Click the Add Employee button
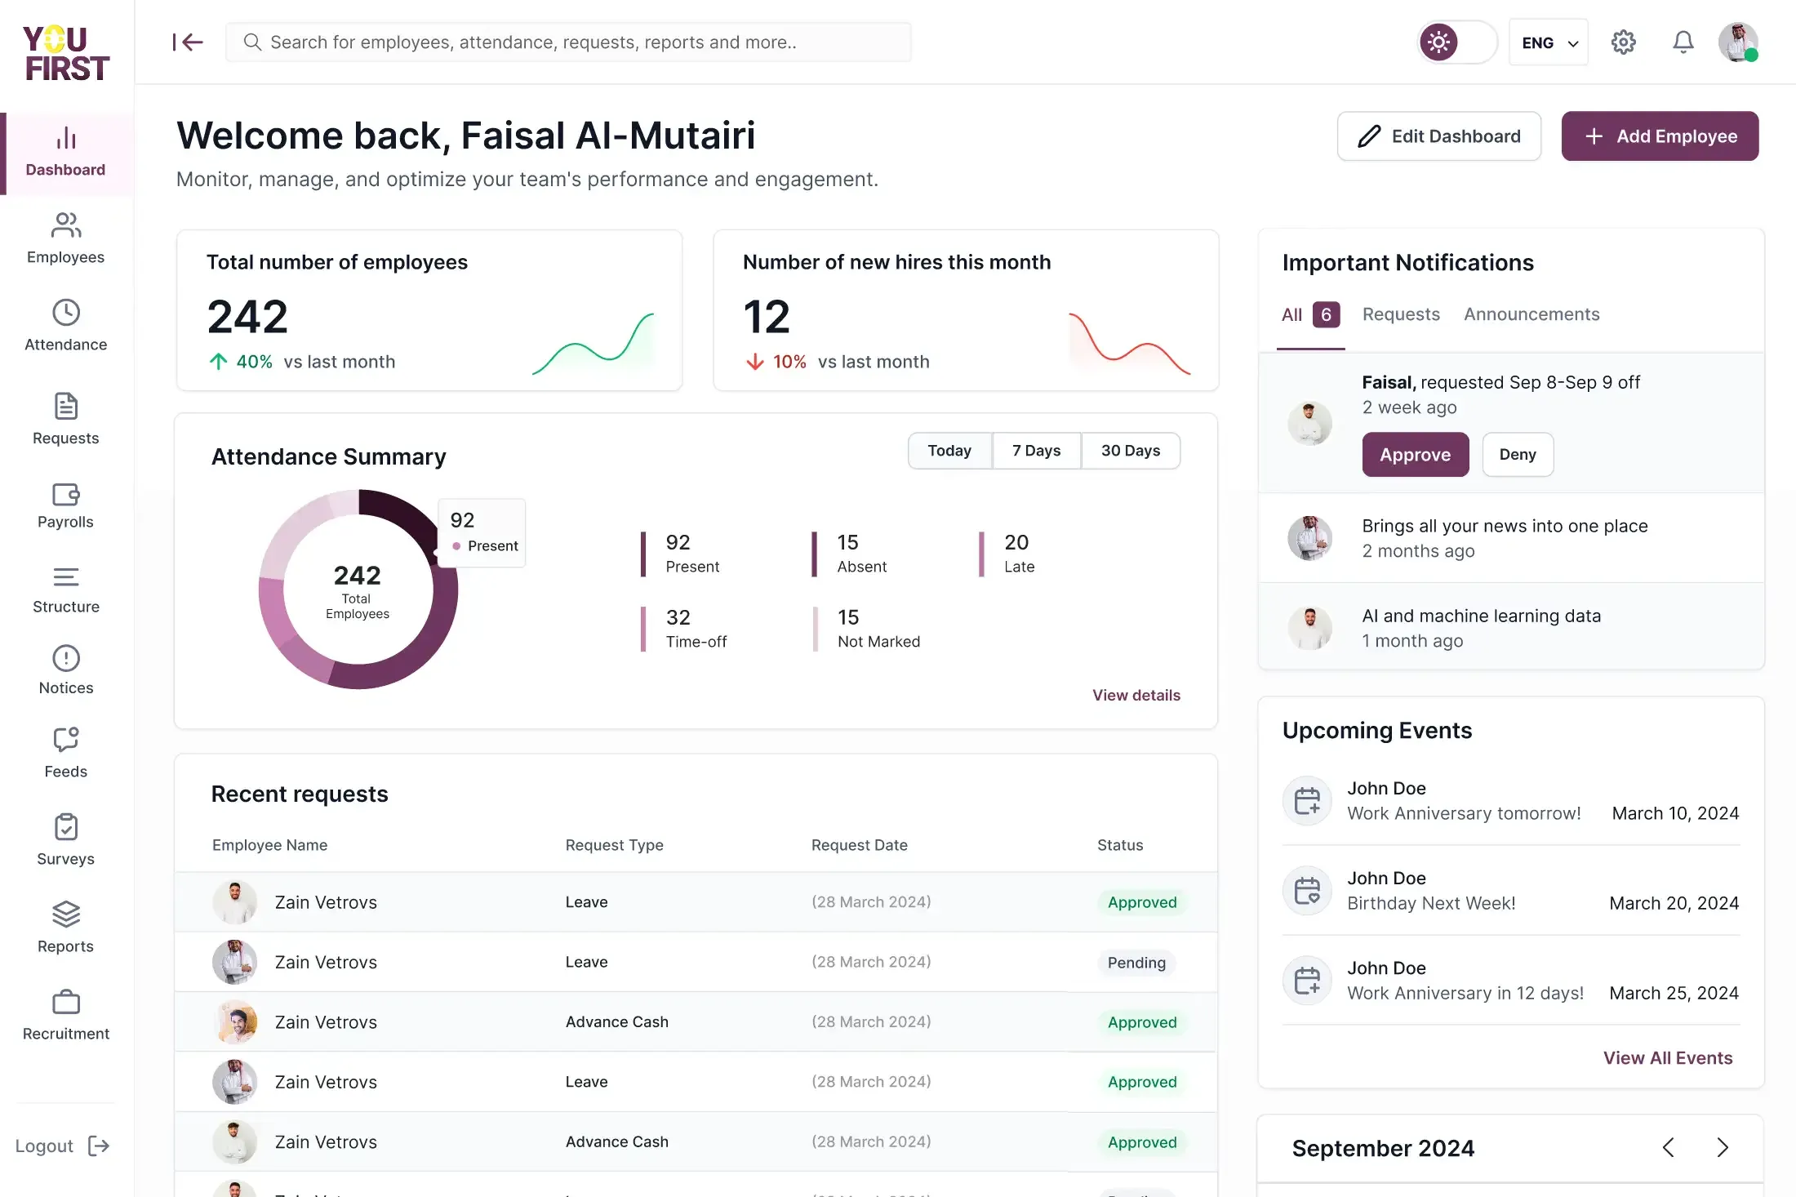Image resolution: width=1796 pixels, height=1197 pixels. tap(1660, 136)
